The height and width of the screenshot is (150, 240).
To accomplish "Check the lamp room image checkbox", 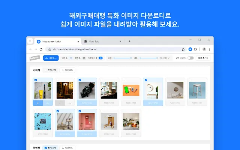I will pyautogui.click(x=58, y=80).
